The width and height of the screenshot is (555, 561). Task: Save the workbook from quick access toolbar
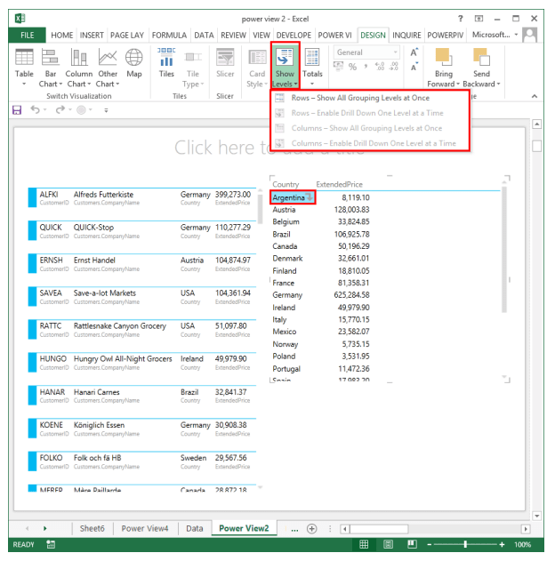pyautogui.click(x=17, y=110)
